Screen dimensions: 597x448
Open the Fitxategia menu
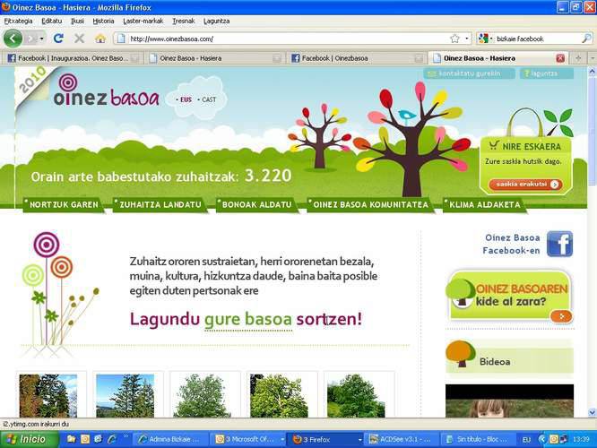coord(18,21)
